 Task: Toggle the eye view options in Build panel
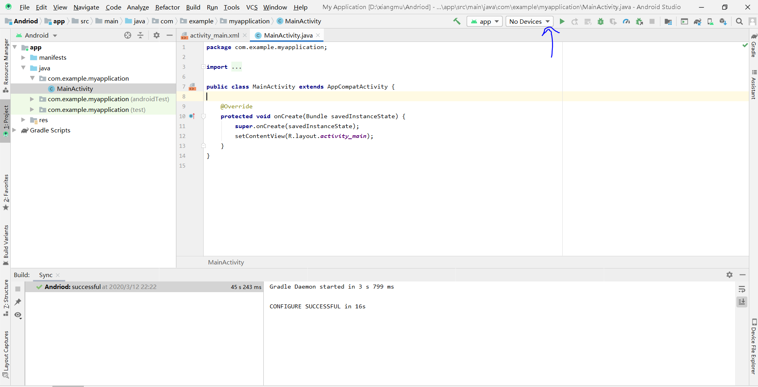point(18,315)
